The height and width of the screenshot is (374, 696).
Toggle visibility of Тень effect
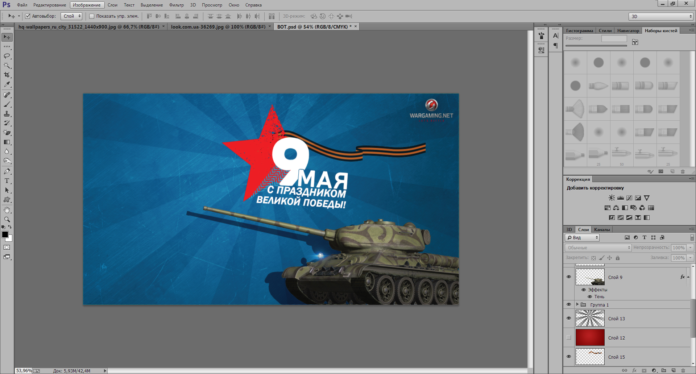[590, 296]
